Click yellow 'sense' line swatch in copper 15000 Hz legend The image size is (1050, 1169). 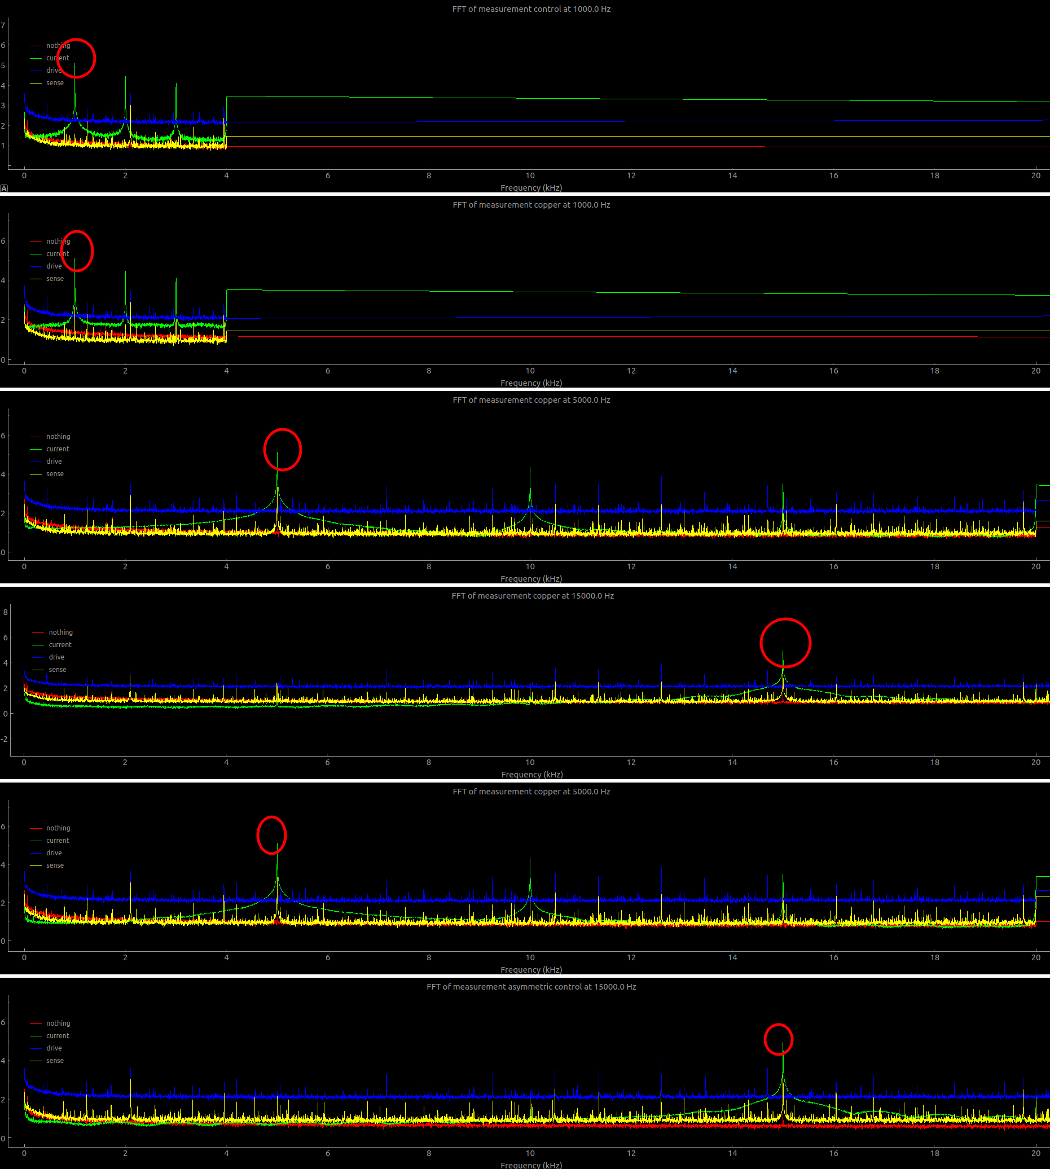pos(38,670)
